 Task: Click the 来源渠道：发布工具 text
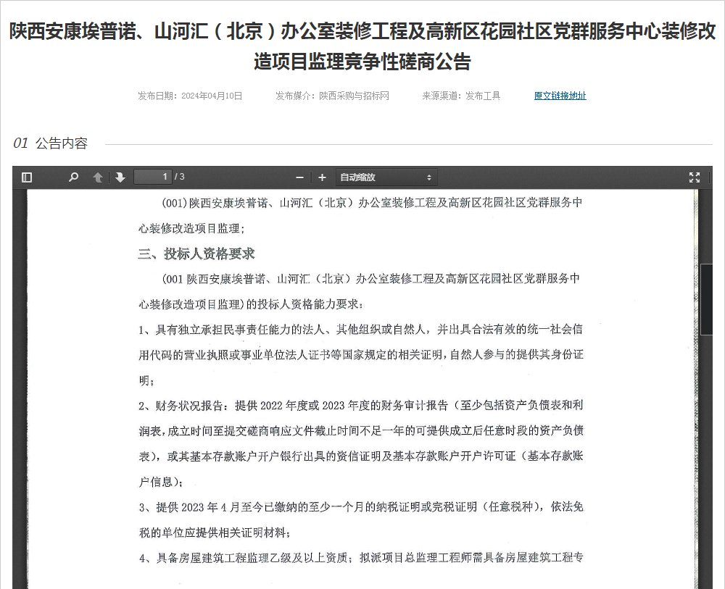[x=461, y=96]
